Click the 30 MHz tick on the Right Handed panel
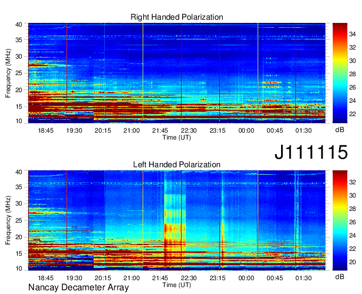Viewport: 362px width, 294px height. tap(19, 56)
